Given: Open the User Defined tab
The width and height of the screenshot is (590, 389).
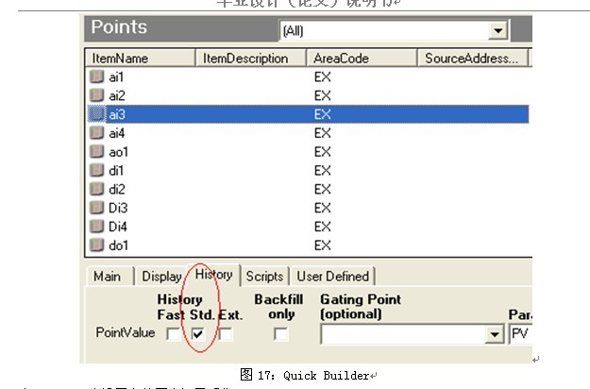Looking at the screenshot, I should click(332, 277).
